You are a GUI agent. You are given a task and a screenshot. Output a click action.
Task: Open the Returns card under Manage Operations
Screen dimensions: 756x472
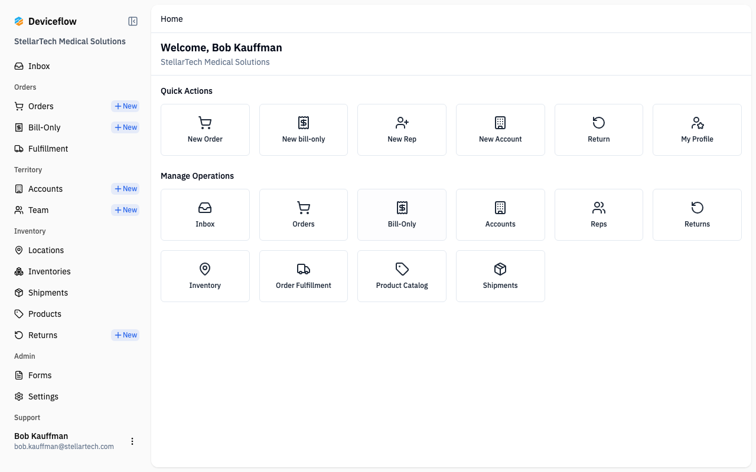(697, 215)
